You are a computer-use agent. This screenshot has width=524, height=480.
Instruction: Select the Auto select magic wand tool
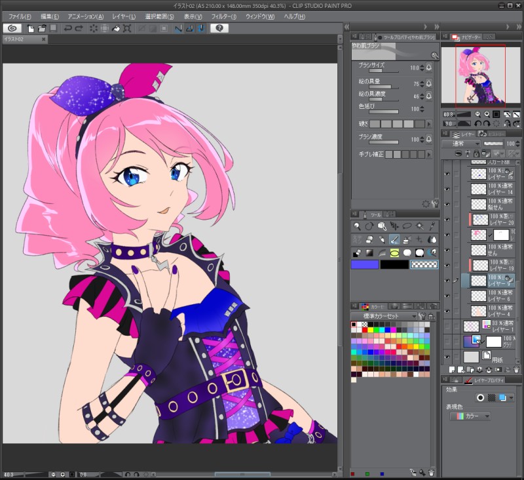[419, 226]
